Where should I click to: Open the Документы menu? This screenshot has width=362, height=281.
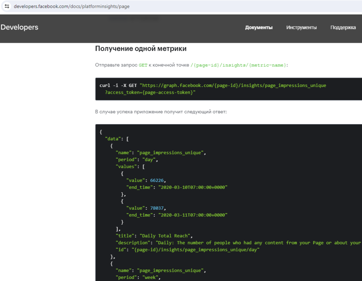click(259, 28)
